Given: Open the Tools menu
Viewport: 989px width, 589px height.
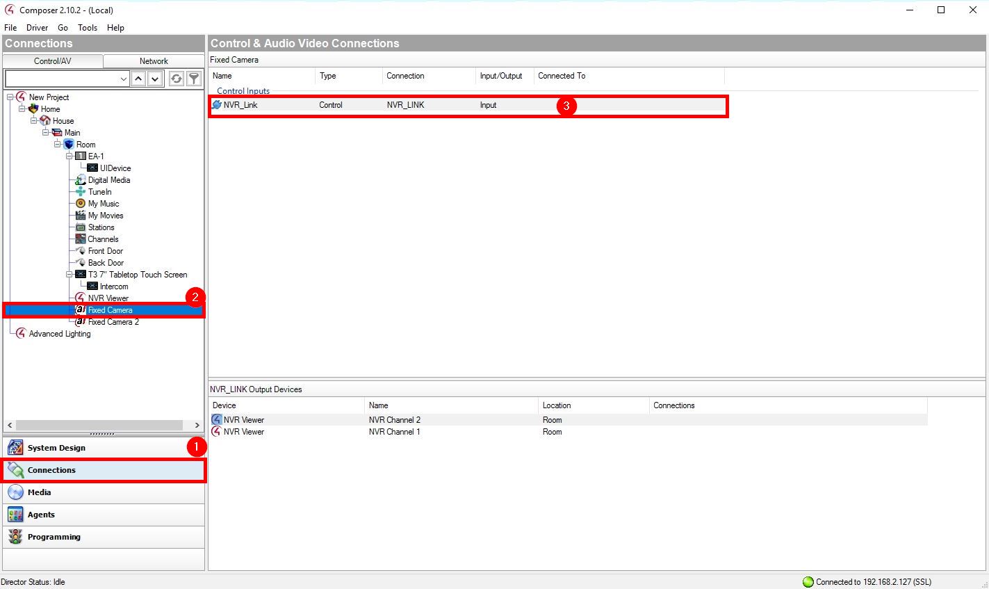Looking at the screenshot, I should pyautogui.click(x=88, y=28).
